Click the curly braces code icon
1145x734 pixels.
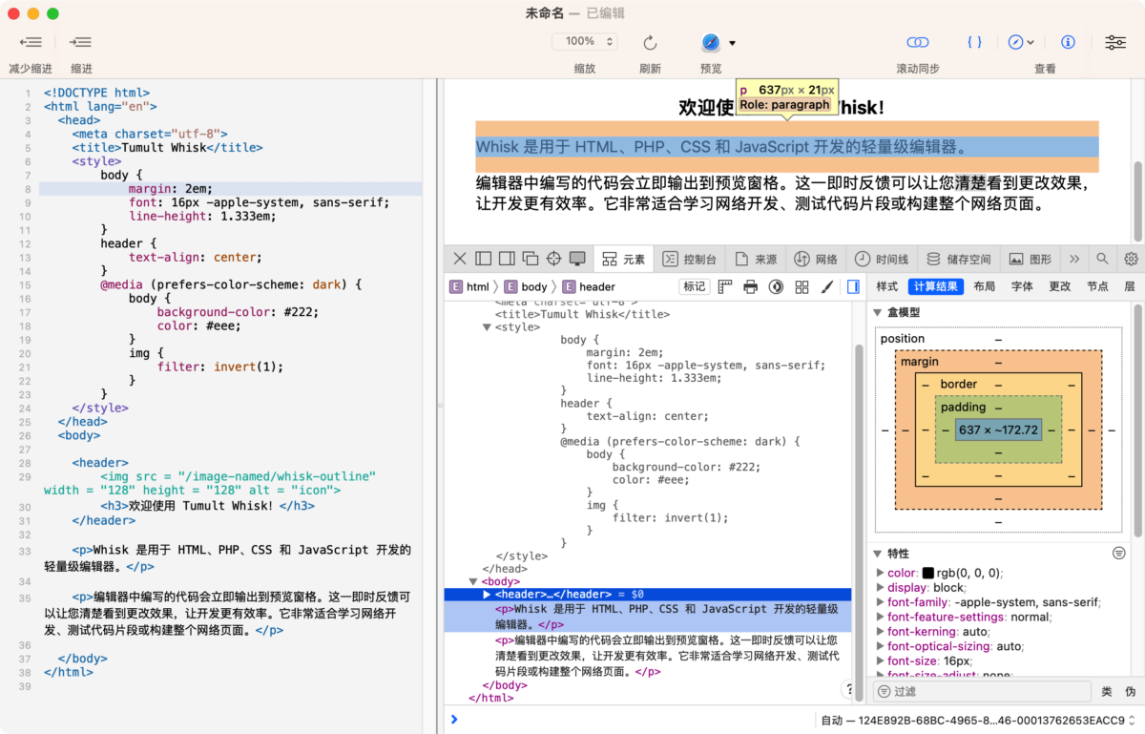coord(974,42)
